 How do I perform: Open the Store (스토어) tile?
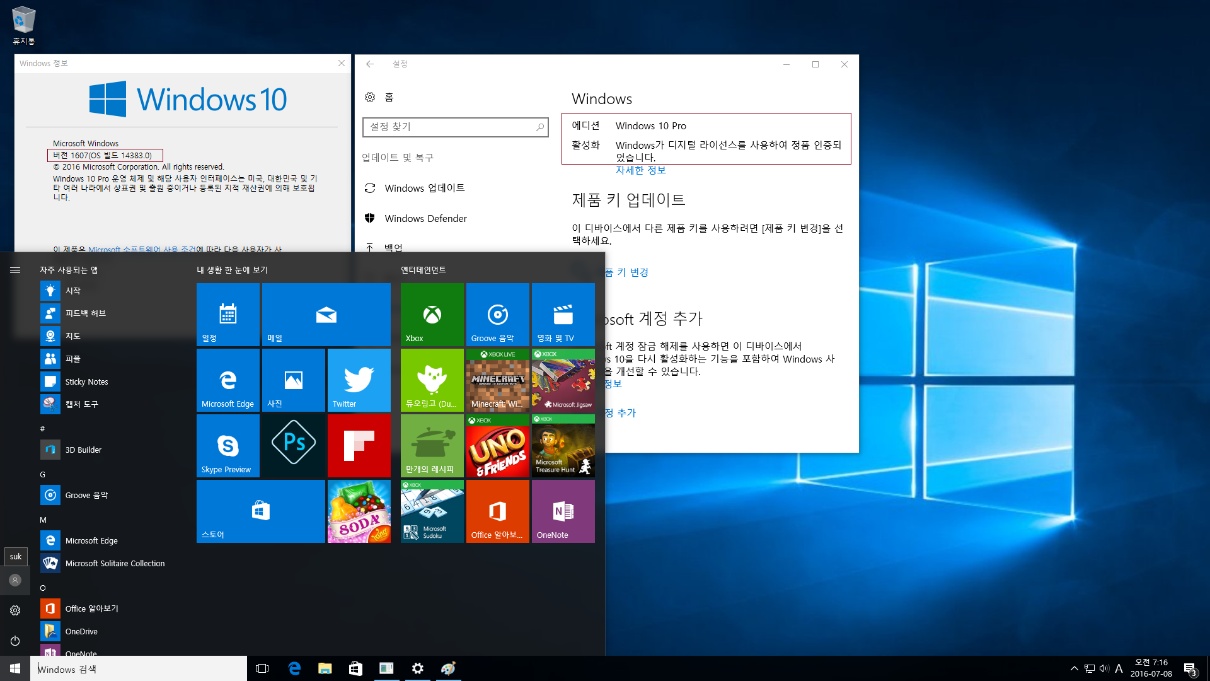click(x=261, y=511)
